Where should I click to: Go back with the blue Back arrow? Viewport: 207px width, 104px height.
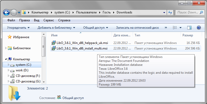[6, 13]
